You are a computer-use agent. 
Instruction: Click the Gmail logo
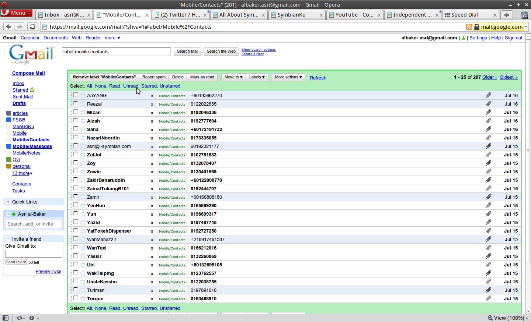pyautogui.click(x=32, y=54)
